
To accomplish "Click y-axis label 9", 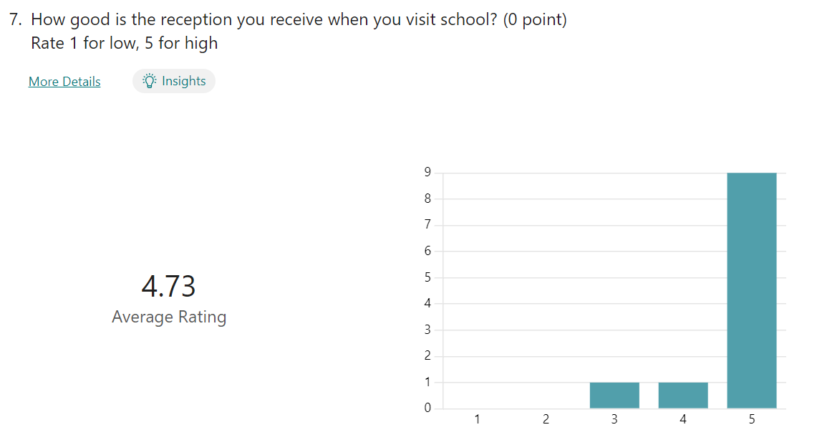I will [427, 172].
